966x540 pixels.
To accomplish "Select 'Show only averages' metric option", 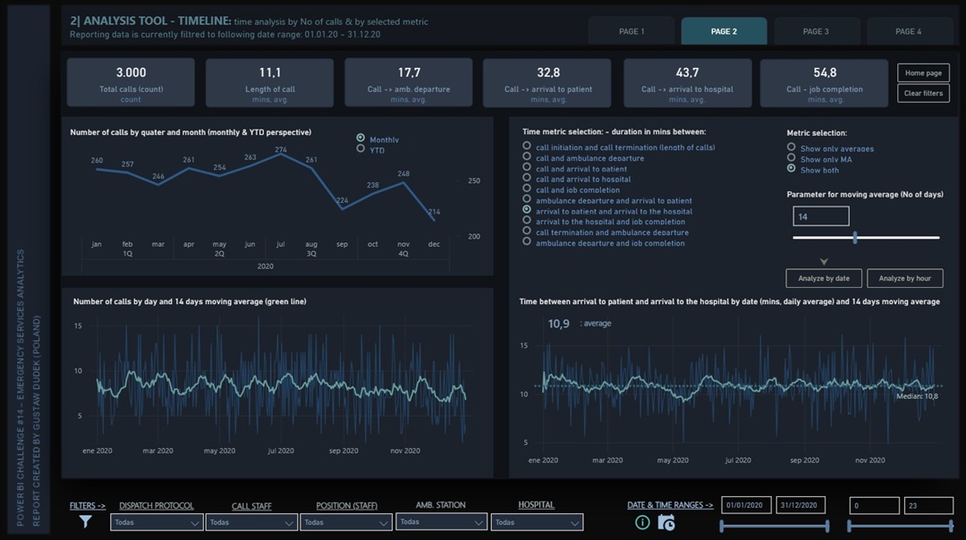I will (x=791, y=148).
